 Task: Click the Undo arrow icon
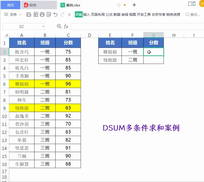point(56,14)
